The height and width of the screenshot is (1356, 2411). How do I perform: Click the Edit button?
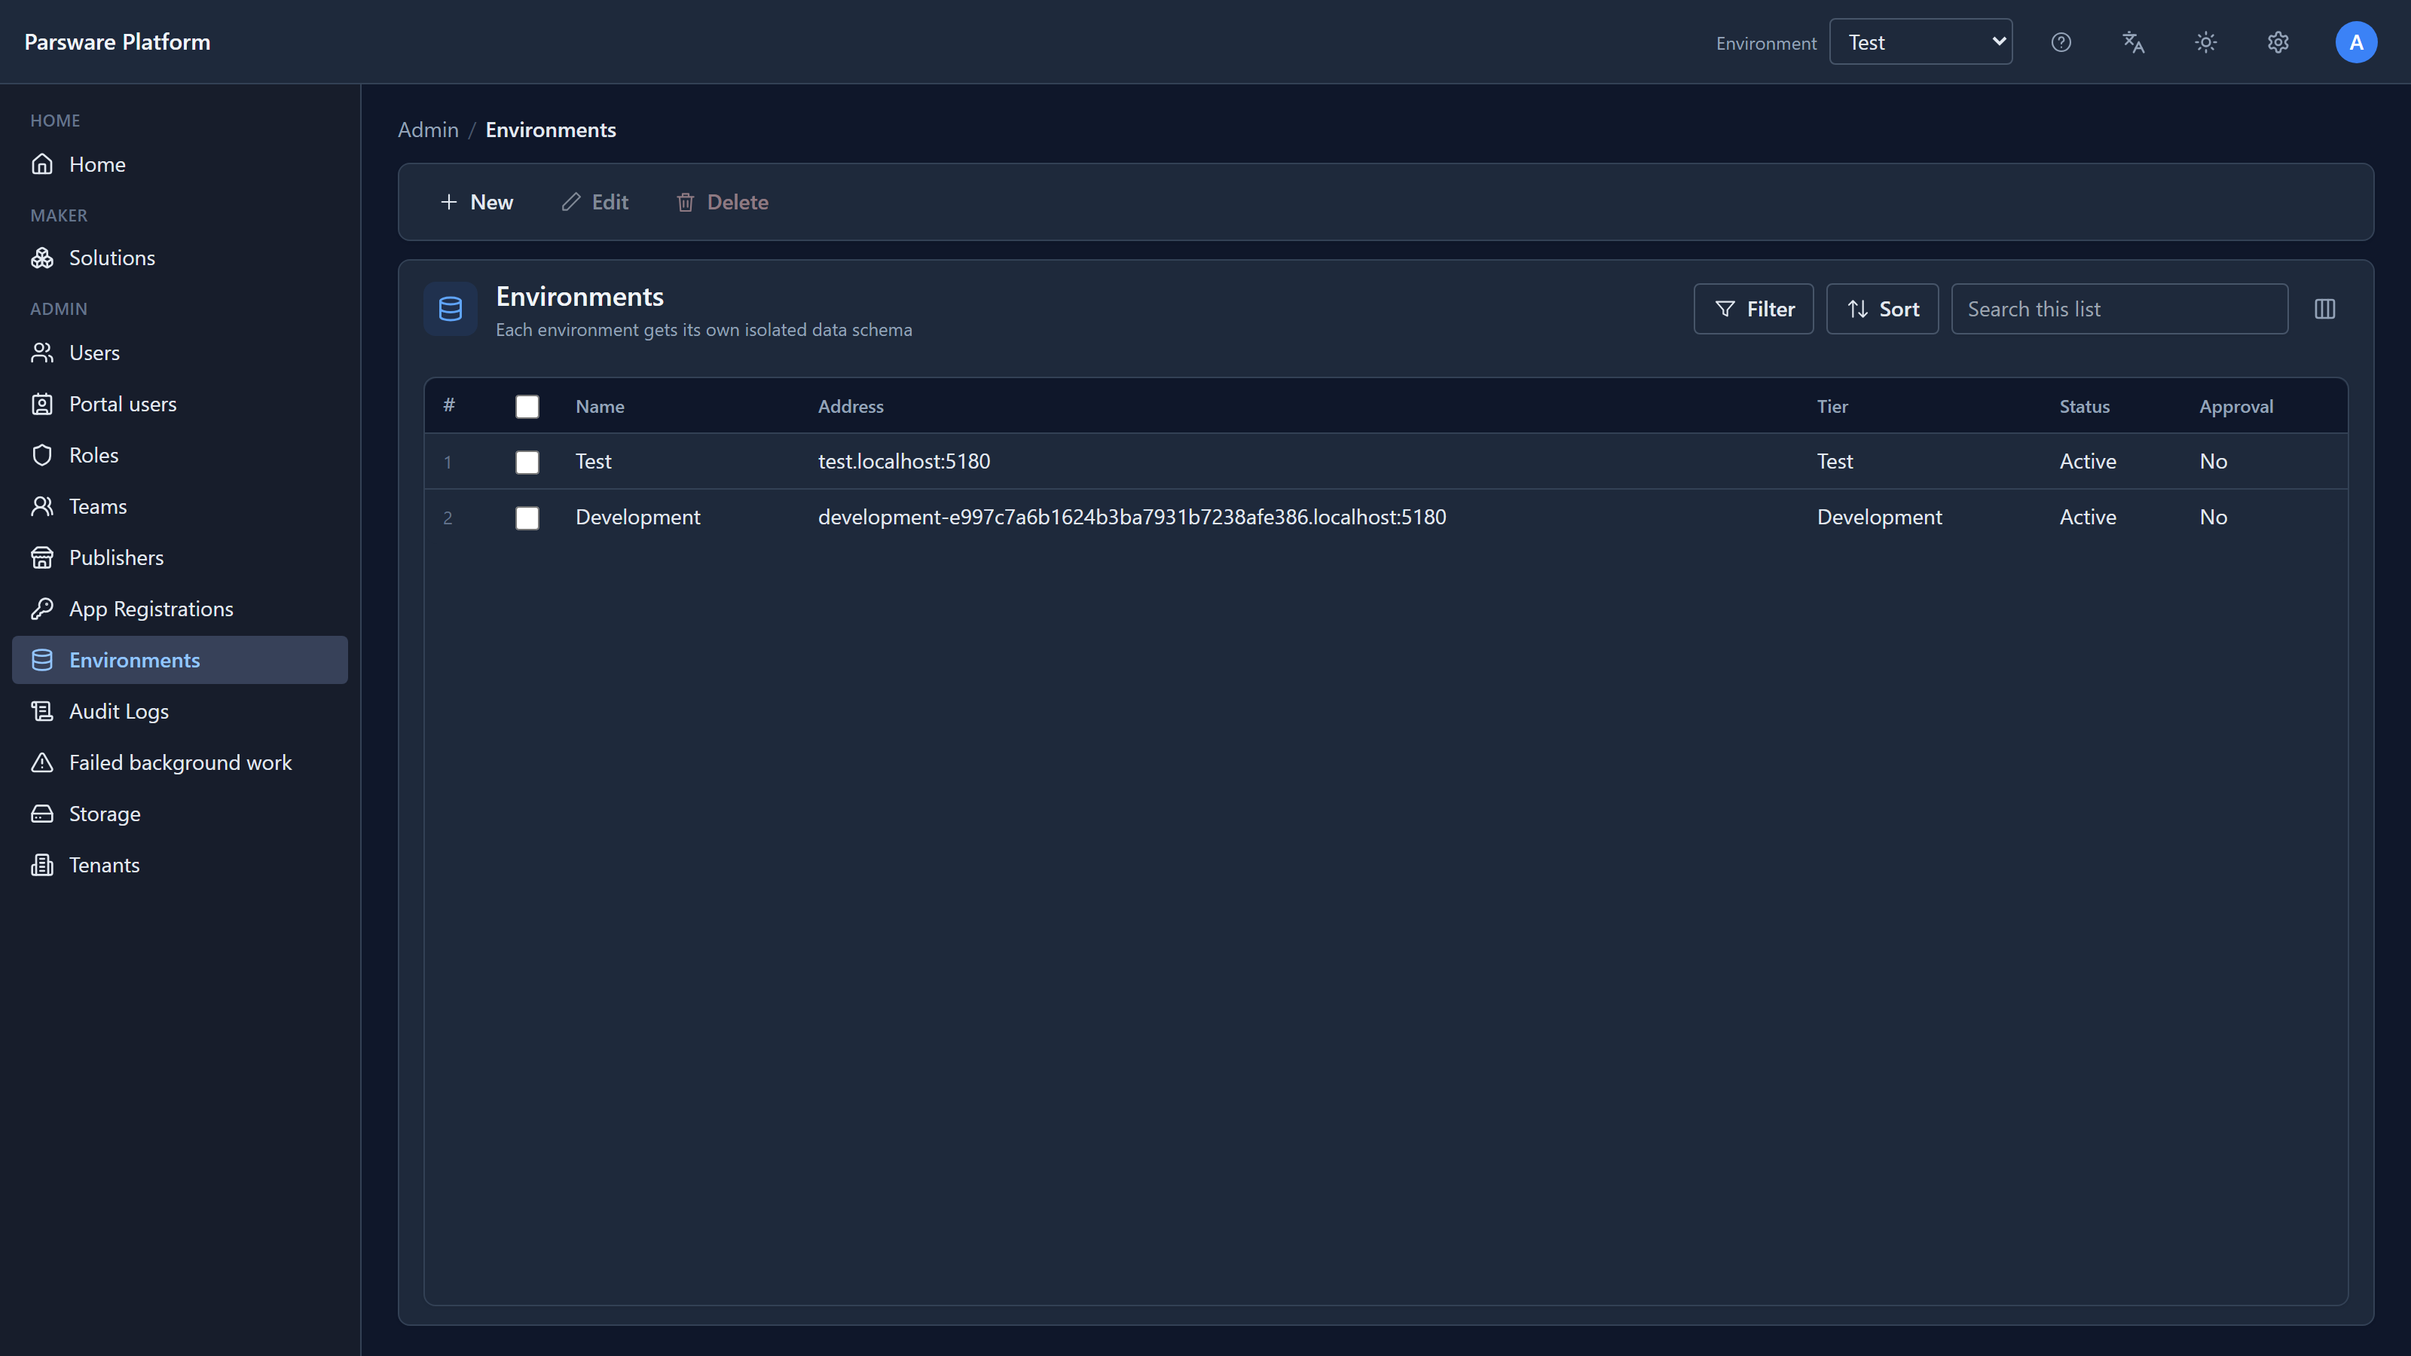point(595,202)
